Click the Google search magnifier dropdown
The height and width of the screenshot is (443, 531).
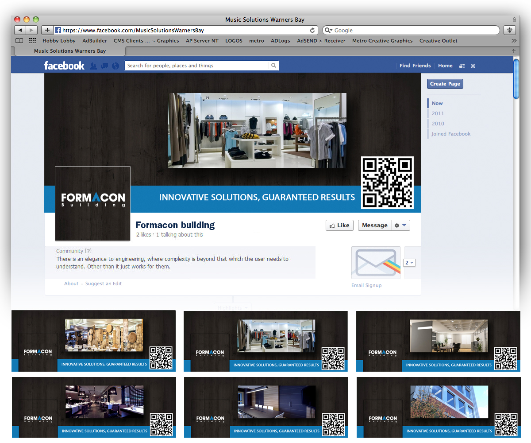click(x=328, y=30)
